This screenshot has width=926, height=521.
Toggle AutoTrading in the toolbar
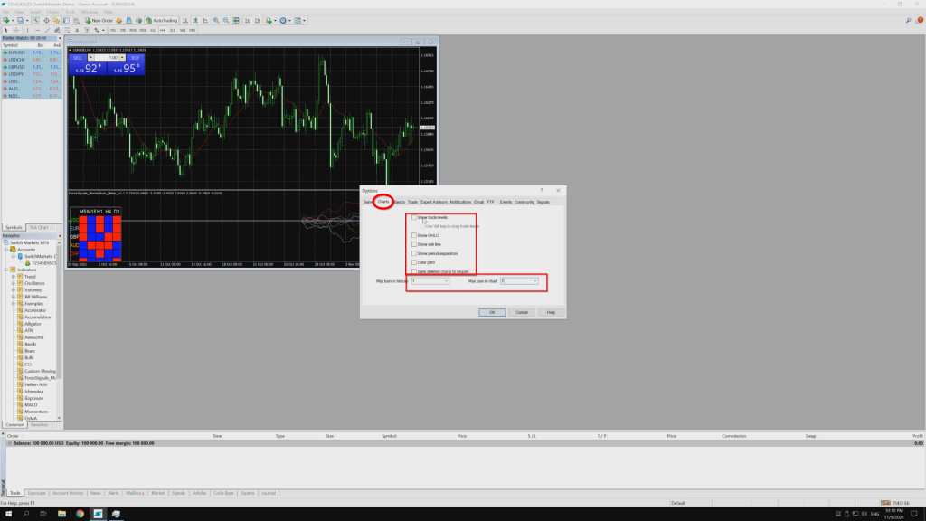[x=163, y=20]
